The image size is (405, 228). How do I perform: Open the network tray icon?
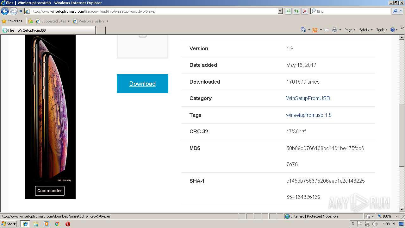[367, 224]
